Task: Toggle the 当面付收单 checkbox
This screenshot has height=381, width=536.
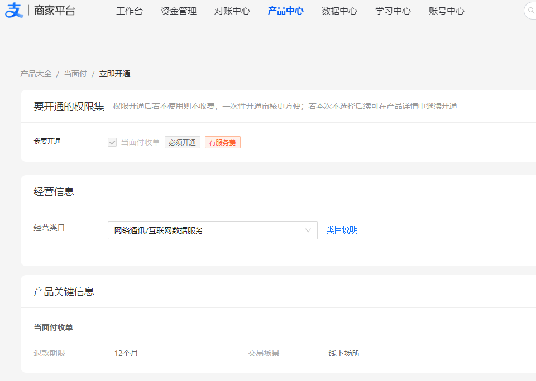Action: (x=112, y=142)
